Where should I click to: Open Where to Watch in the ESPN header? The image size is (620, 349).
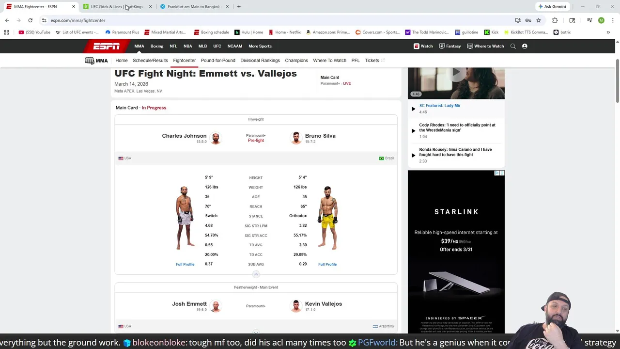click(x=485, y=46)
